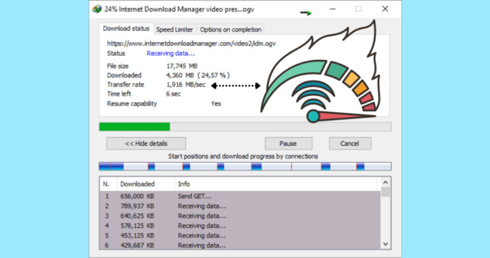Pause the download
Image resolution: width=490 pixels, height=258 pixels.
click(288, 144)
